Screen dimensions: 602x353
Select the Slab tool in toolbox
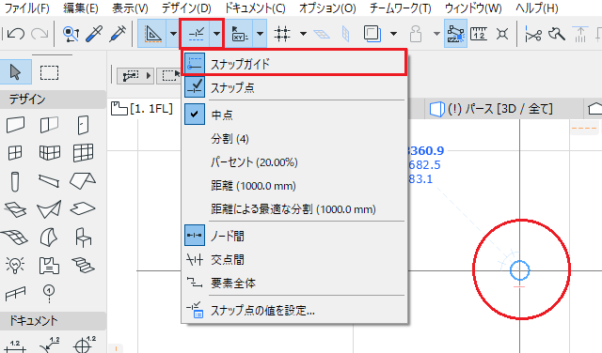point(83,208)
